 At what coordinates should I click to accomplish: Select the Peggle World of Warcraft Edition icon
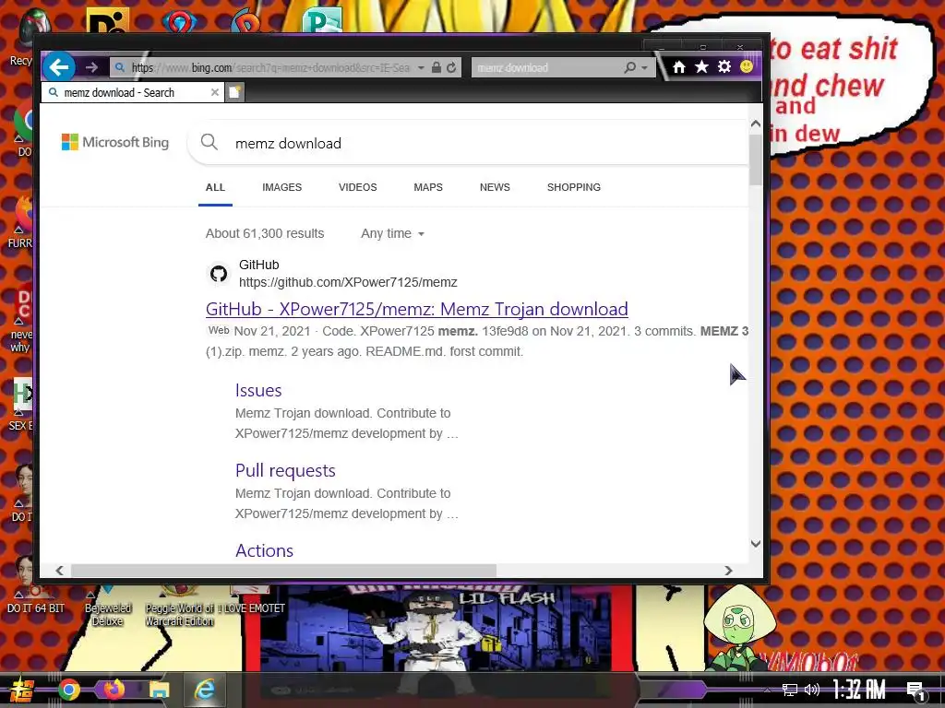(180, 605)
